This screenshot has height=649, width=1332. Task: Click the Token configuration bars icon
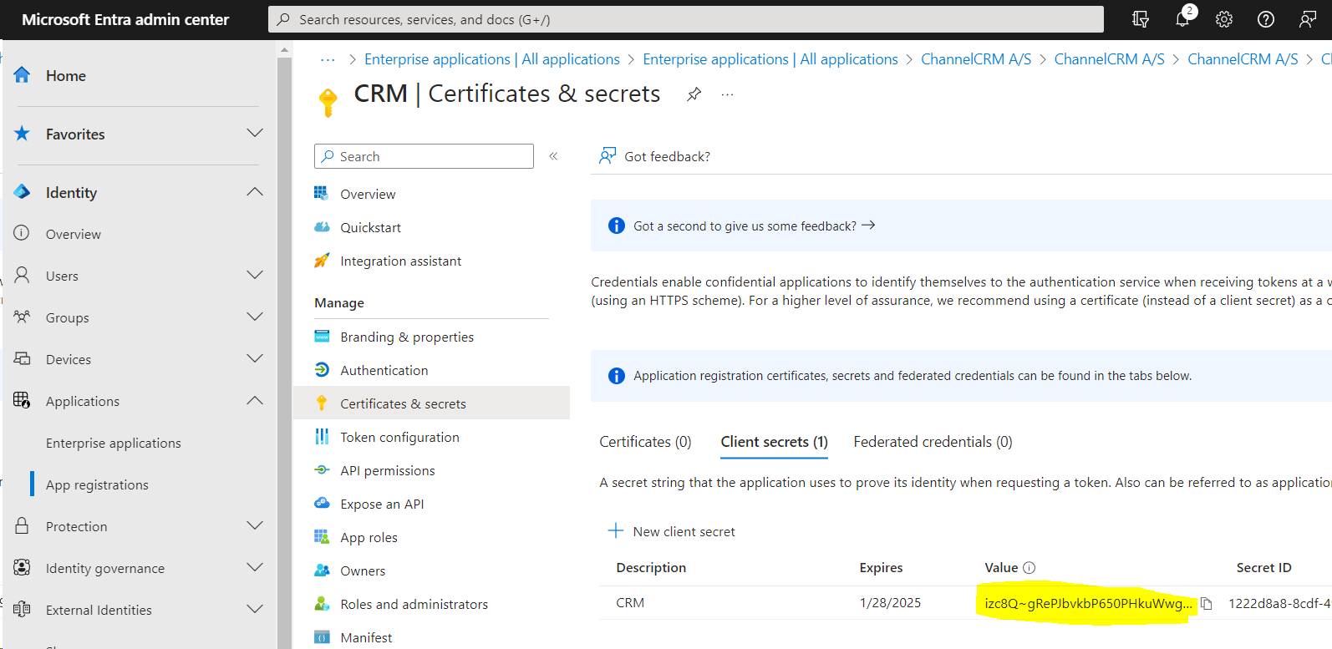tap(322, 437)
